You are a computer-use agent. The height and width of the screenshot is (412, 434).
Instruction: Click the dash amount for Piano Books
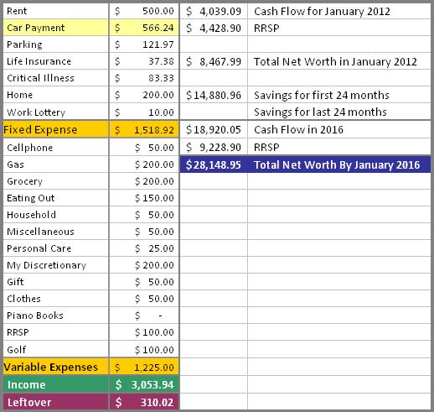click(144, 316)
